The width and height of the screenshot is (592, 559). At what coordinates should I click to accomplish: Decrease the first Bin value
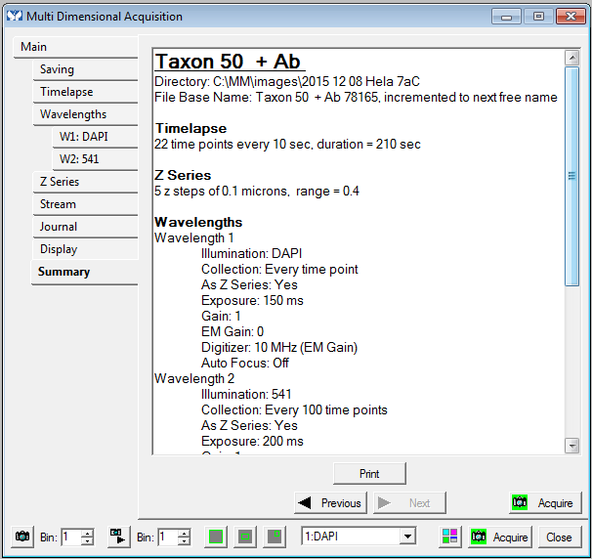88,540
